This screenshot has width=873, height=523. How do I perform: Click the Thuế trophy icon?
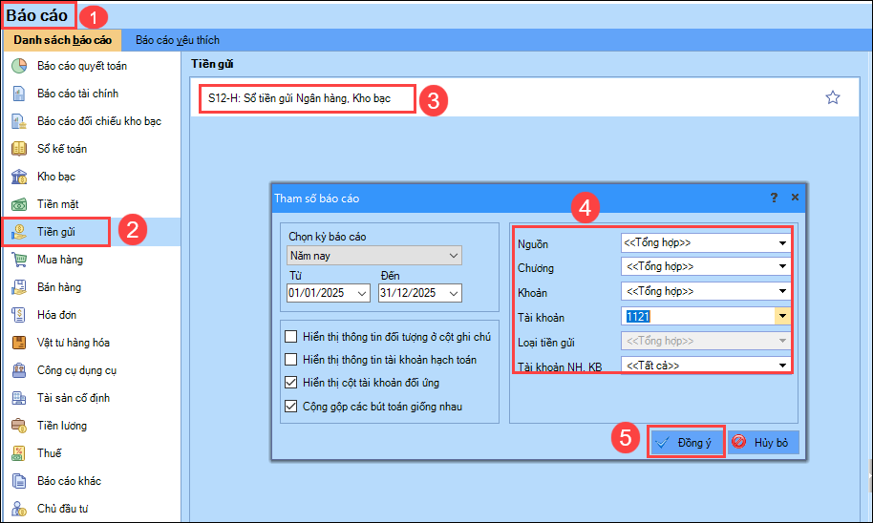[18, 453]
